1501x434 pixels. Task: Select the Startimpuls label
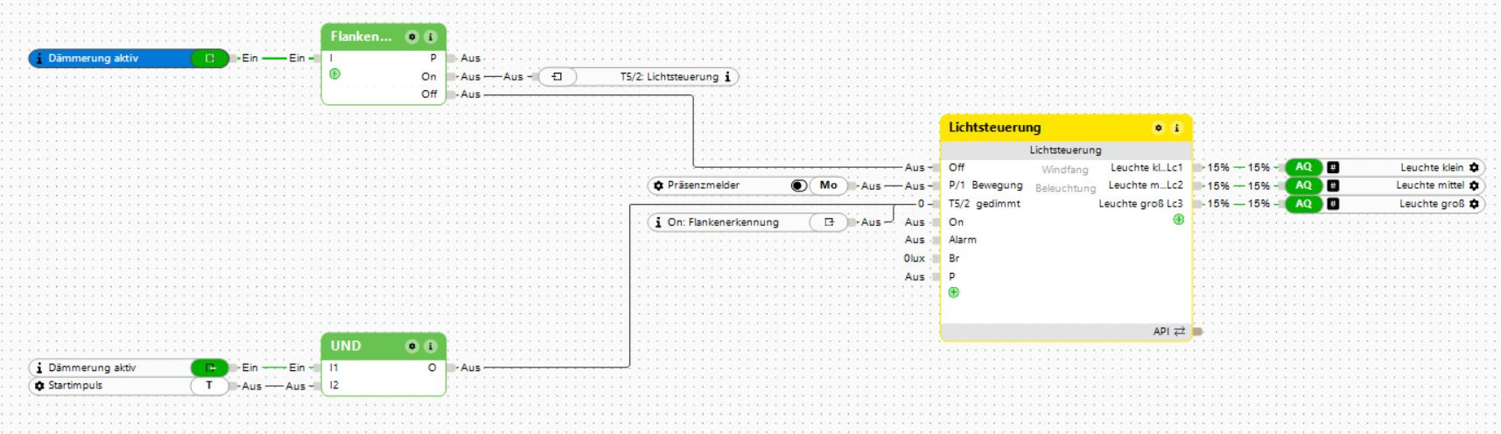75,386
